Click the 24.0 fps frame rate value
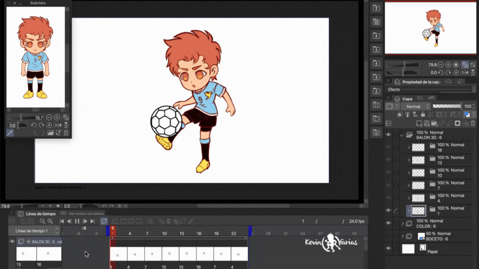The height and width of the screenshot is (269, 479). coord(357,221)
